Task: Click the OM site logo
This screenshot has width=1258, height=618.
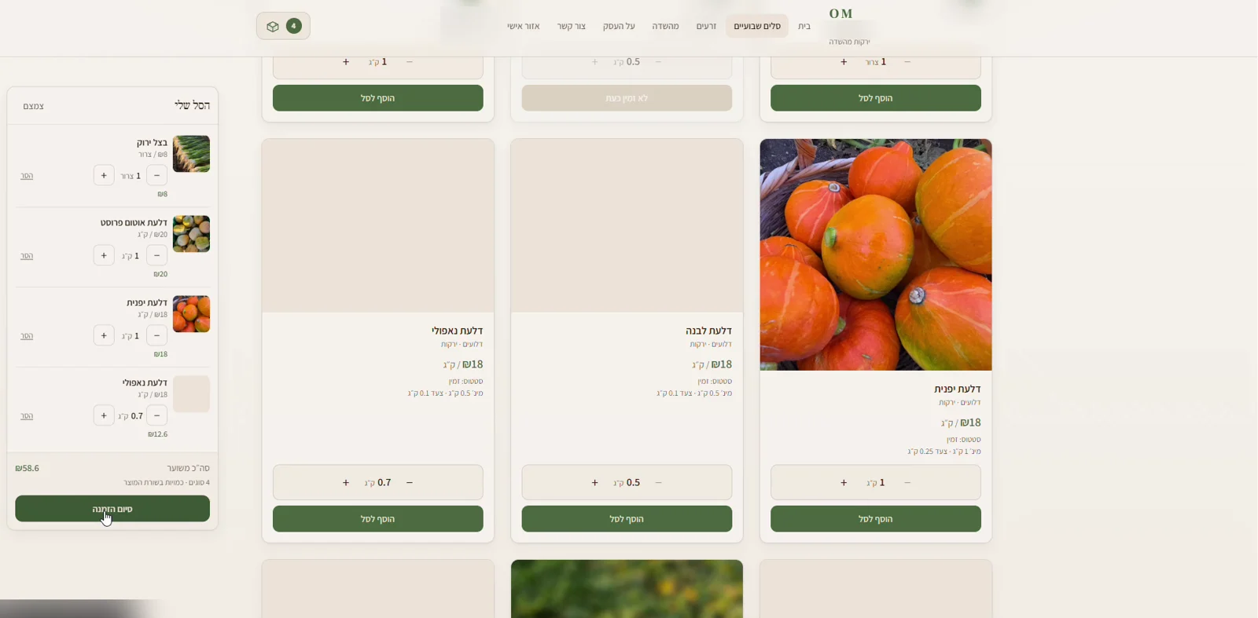Action: [841, 13]
